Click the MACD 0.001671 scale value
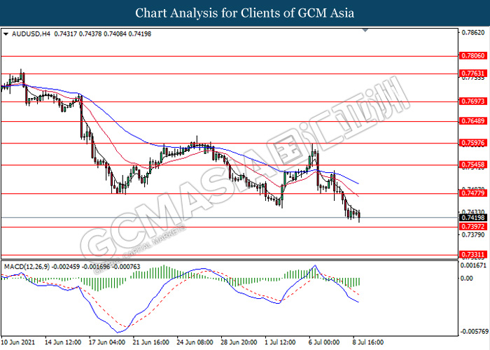 (x=473, y=265)
